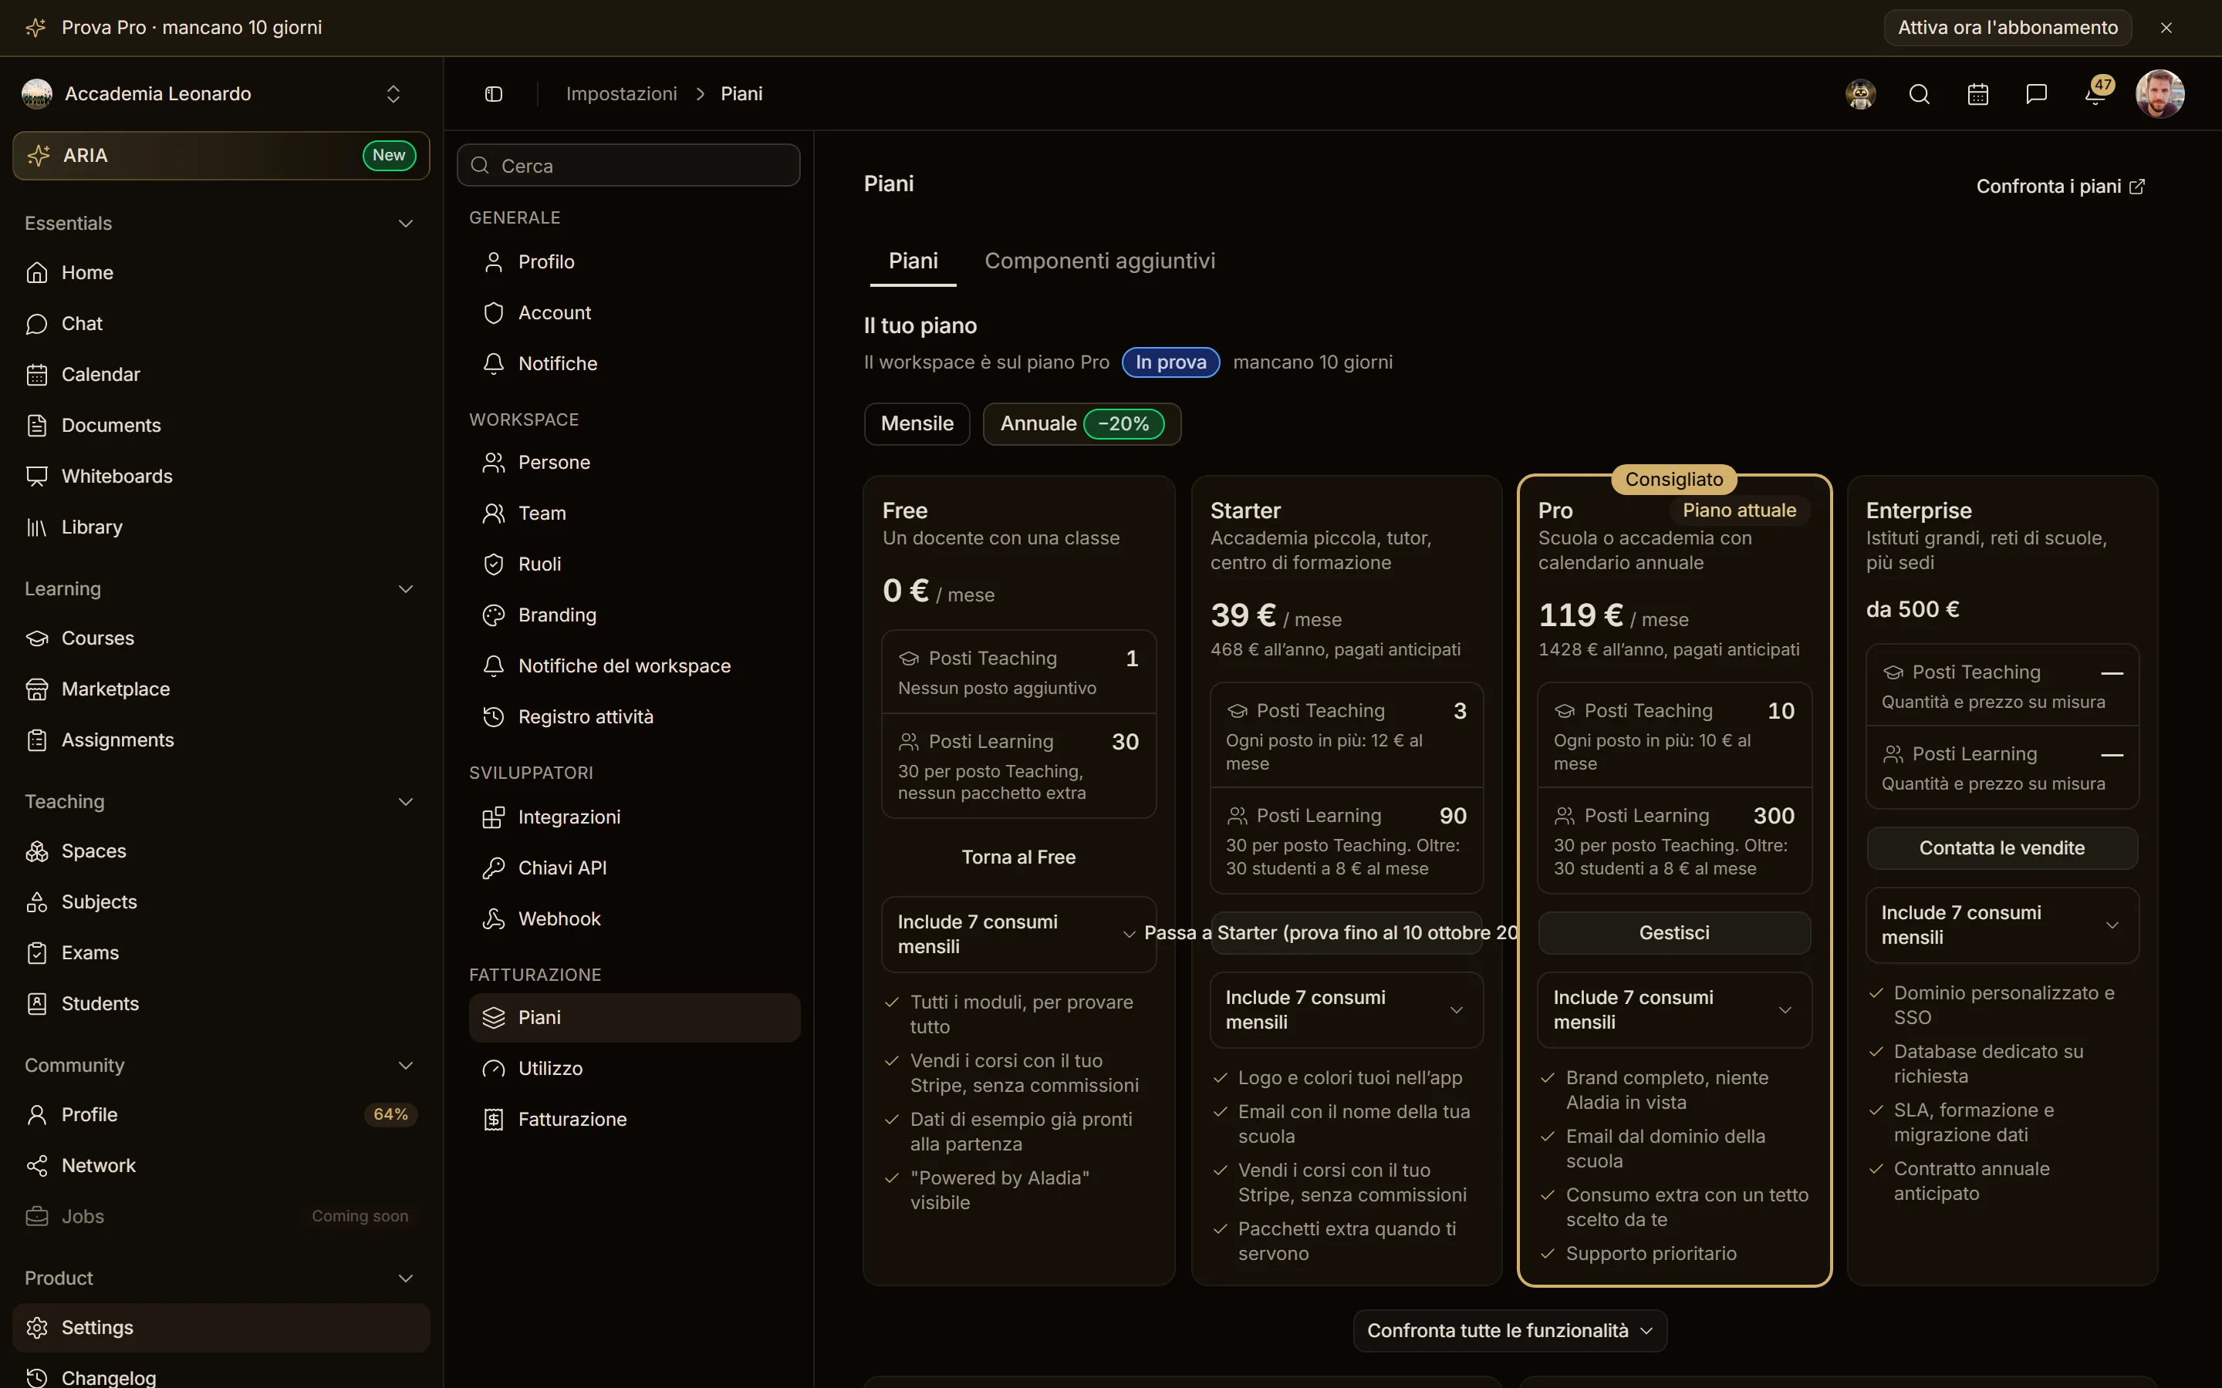This screenshot has height=1388, width=2222.
Task: Select Mensile billing option
Action: tap(917, 423)
